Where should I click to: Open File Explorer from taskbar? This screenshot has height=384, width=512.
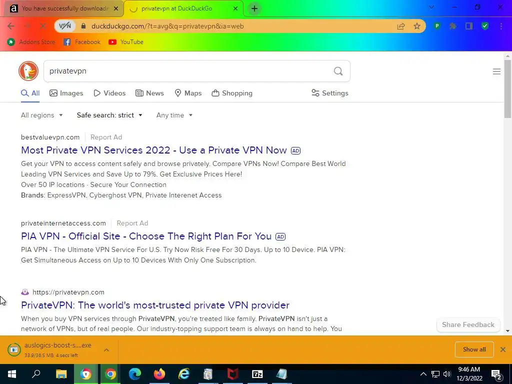[x=61, y=374]
